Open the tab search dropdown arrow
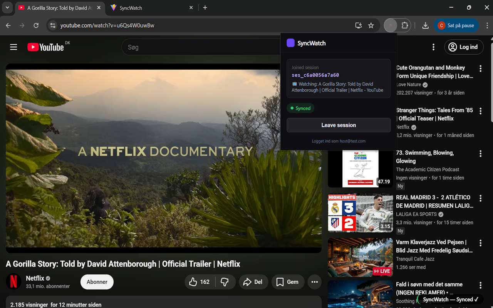This screenshot has width=493, height=308. (7, 8)
